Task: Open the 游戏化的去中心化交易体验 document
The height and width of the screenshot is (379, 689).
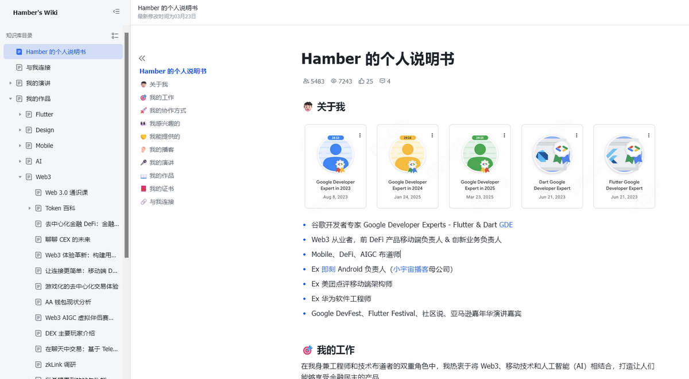Action: pyautogui.click(x=82, y=287)
